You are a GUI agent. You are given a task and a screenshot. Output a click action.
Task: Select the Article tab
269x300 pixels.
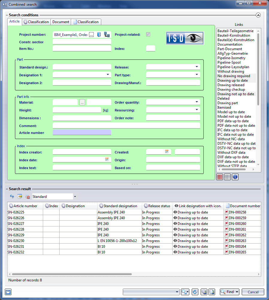tap(14, 22)
